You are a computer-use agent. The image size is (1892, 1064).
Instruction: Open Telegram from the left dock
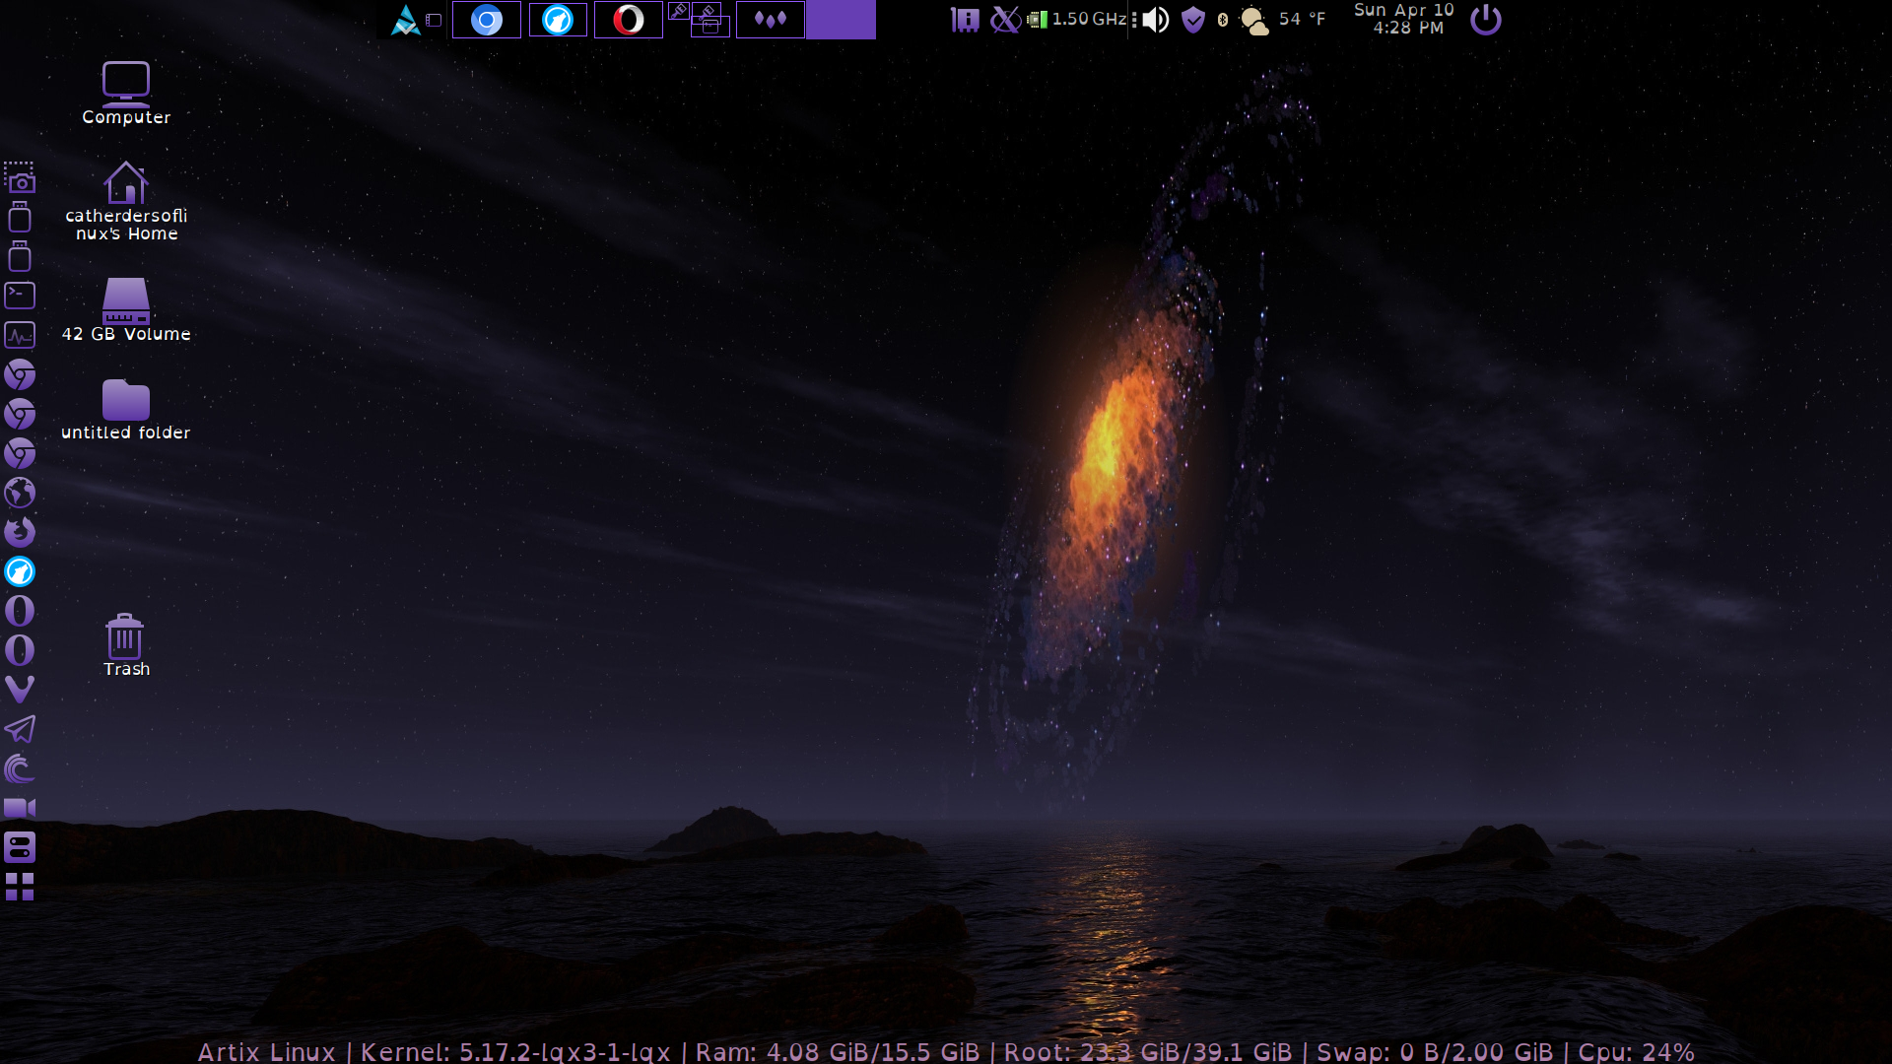pyautogui.click(x=20, y=729)
